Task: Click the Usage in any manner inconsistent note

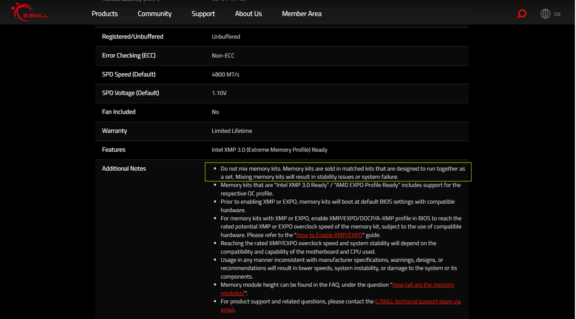Action: point(338,268)
